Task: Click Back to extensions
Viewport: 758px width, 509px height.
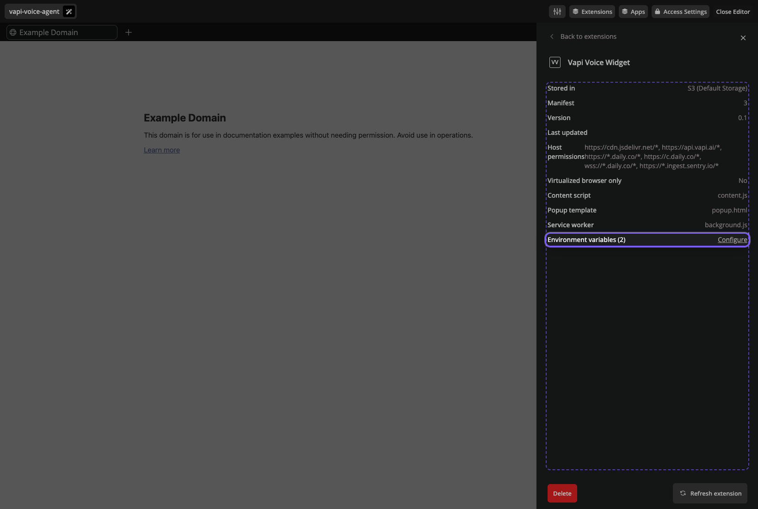Action: coord(588,36)
